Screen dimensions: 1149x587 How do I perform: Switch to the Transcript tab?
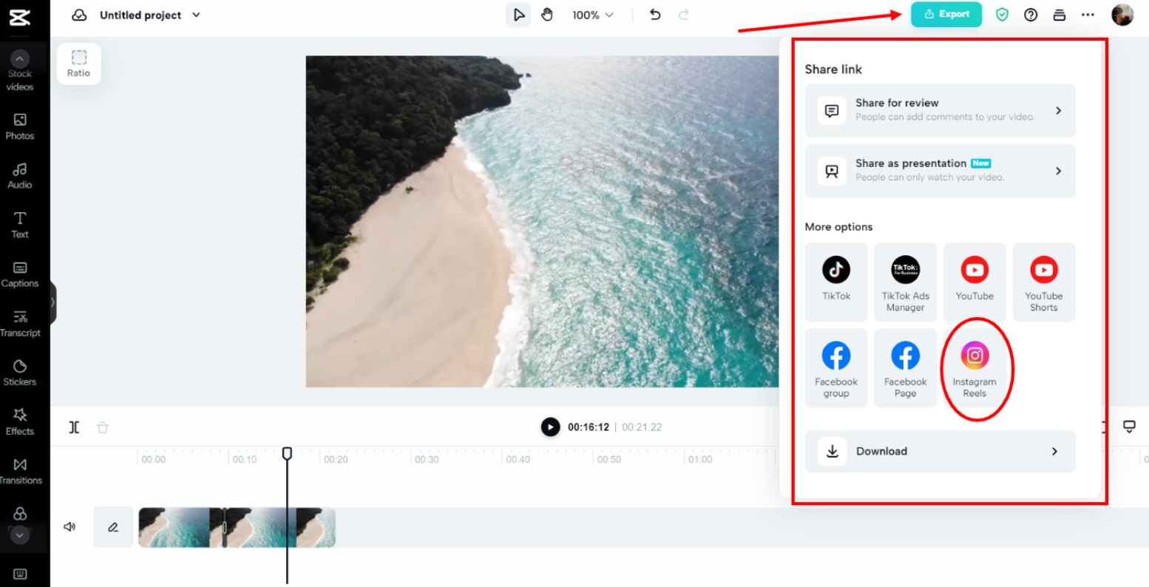pyautogui.click(x=20, y=323)
